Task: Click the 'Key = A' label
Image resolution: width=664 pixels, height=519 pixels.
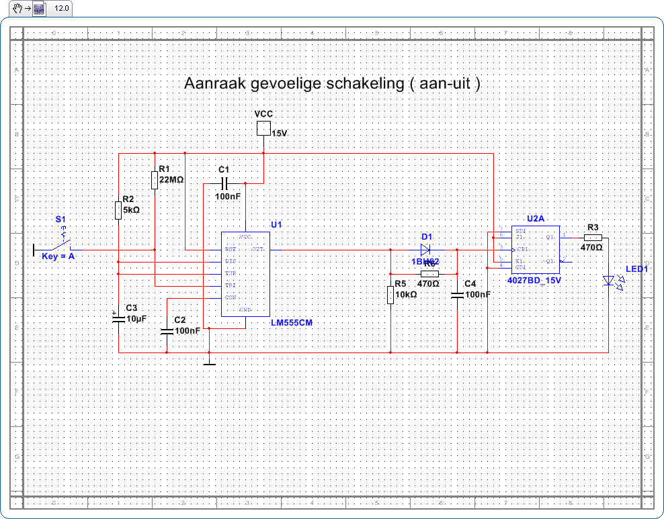Action: [58, 256]
